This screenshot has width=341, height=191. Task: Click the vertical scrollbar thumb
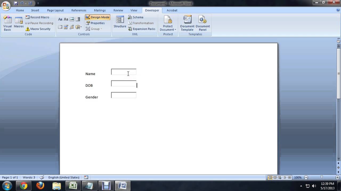(x=339, y=73)
